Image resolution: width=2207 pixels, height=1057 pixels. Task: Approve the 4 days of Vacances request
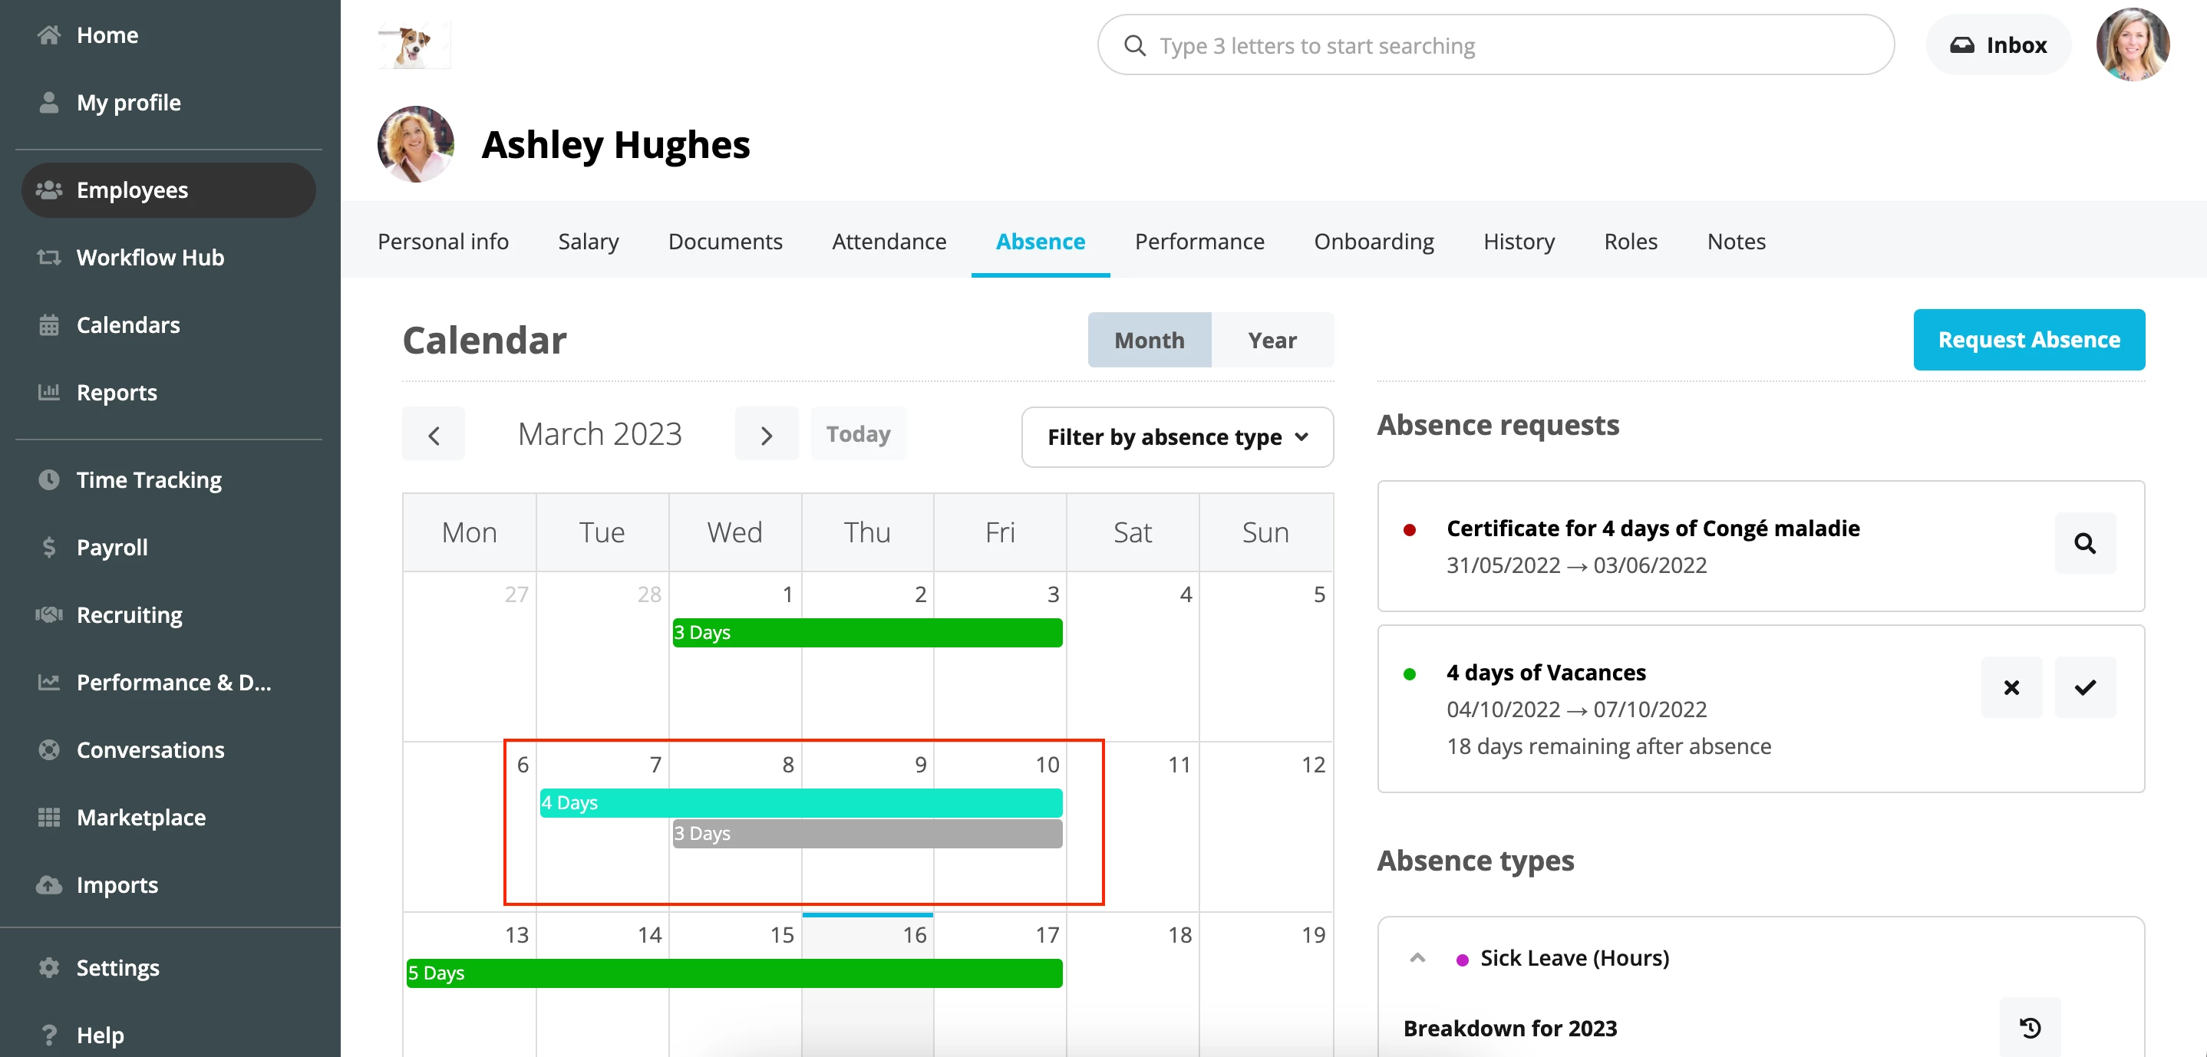[x=2084, y=688]
